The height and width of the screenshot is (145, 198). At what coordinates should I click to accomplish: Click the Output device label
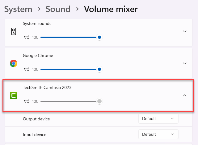(36, 119)
